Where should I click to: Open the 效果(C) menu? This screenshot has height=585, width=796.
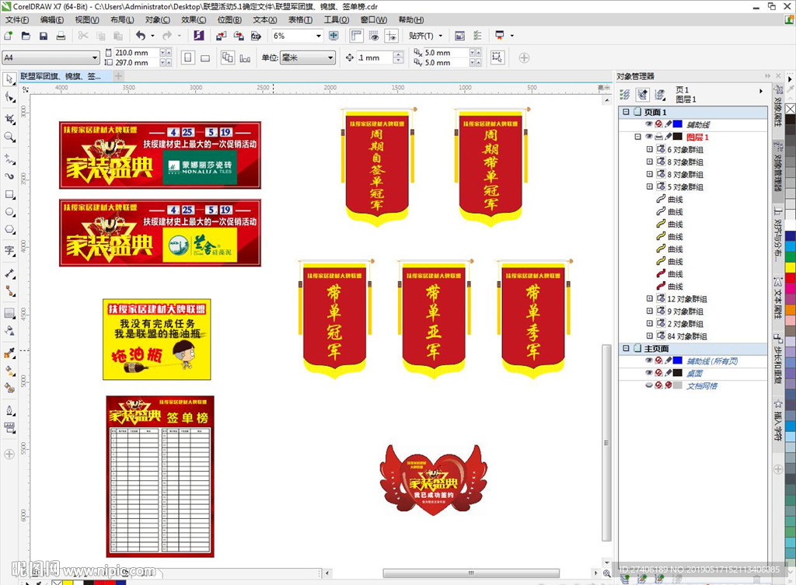[x=194, y=19]
